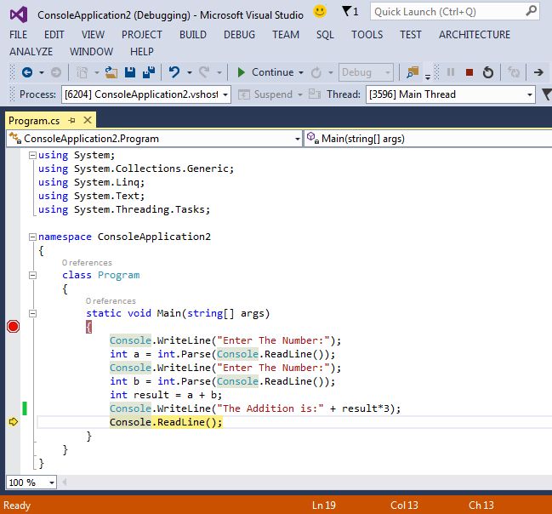Click the Continue button
The image size is (552, 514).
point(265,72)
